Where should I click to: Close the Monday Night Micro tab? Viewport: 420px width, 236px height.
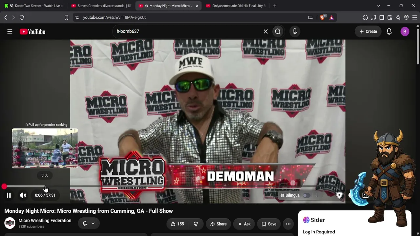point(197,6)
